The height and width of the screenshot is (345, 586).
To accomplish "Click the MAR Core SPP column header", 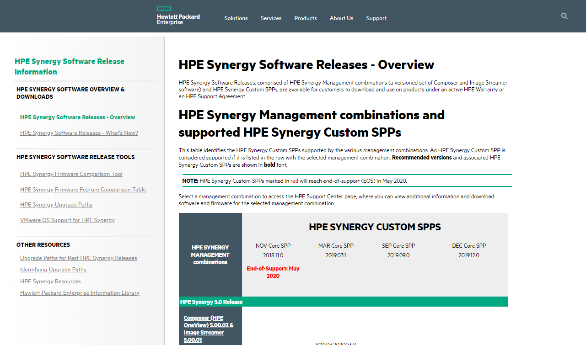I will [x=336, y=246].
